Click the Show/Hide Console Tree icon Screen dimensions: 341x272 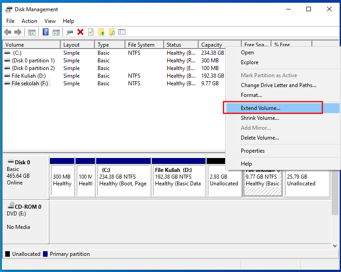tap(32, 32)
